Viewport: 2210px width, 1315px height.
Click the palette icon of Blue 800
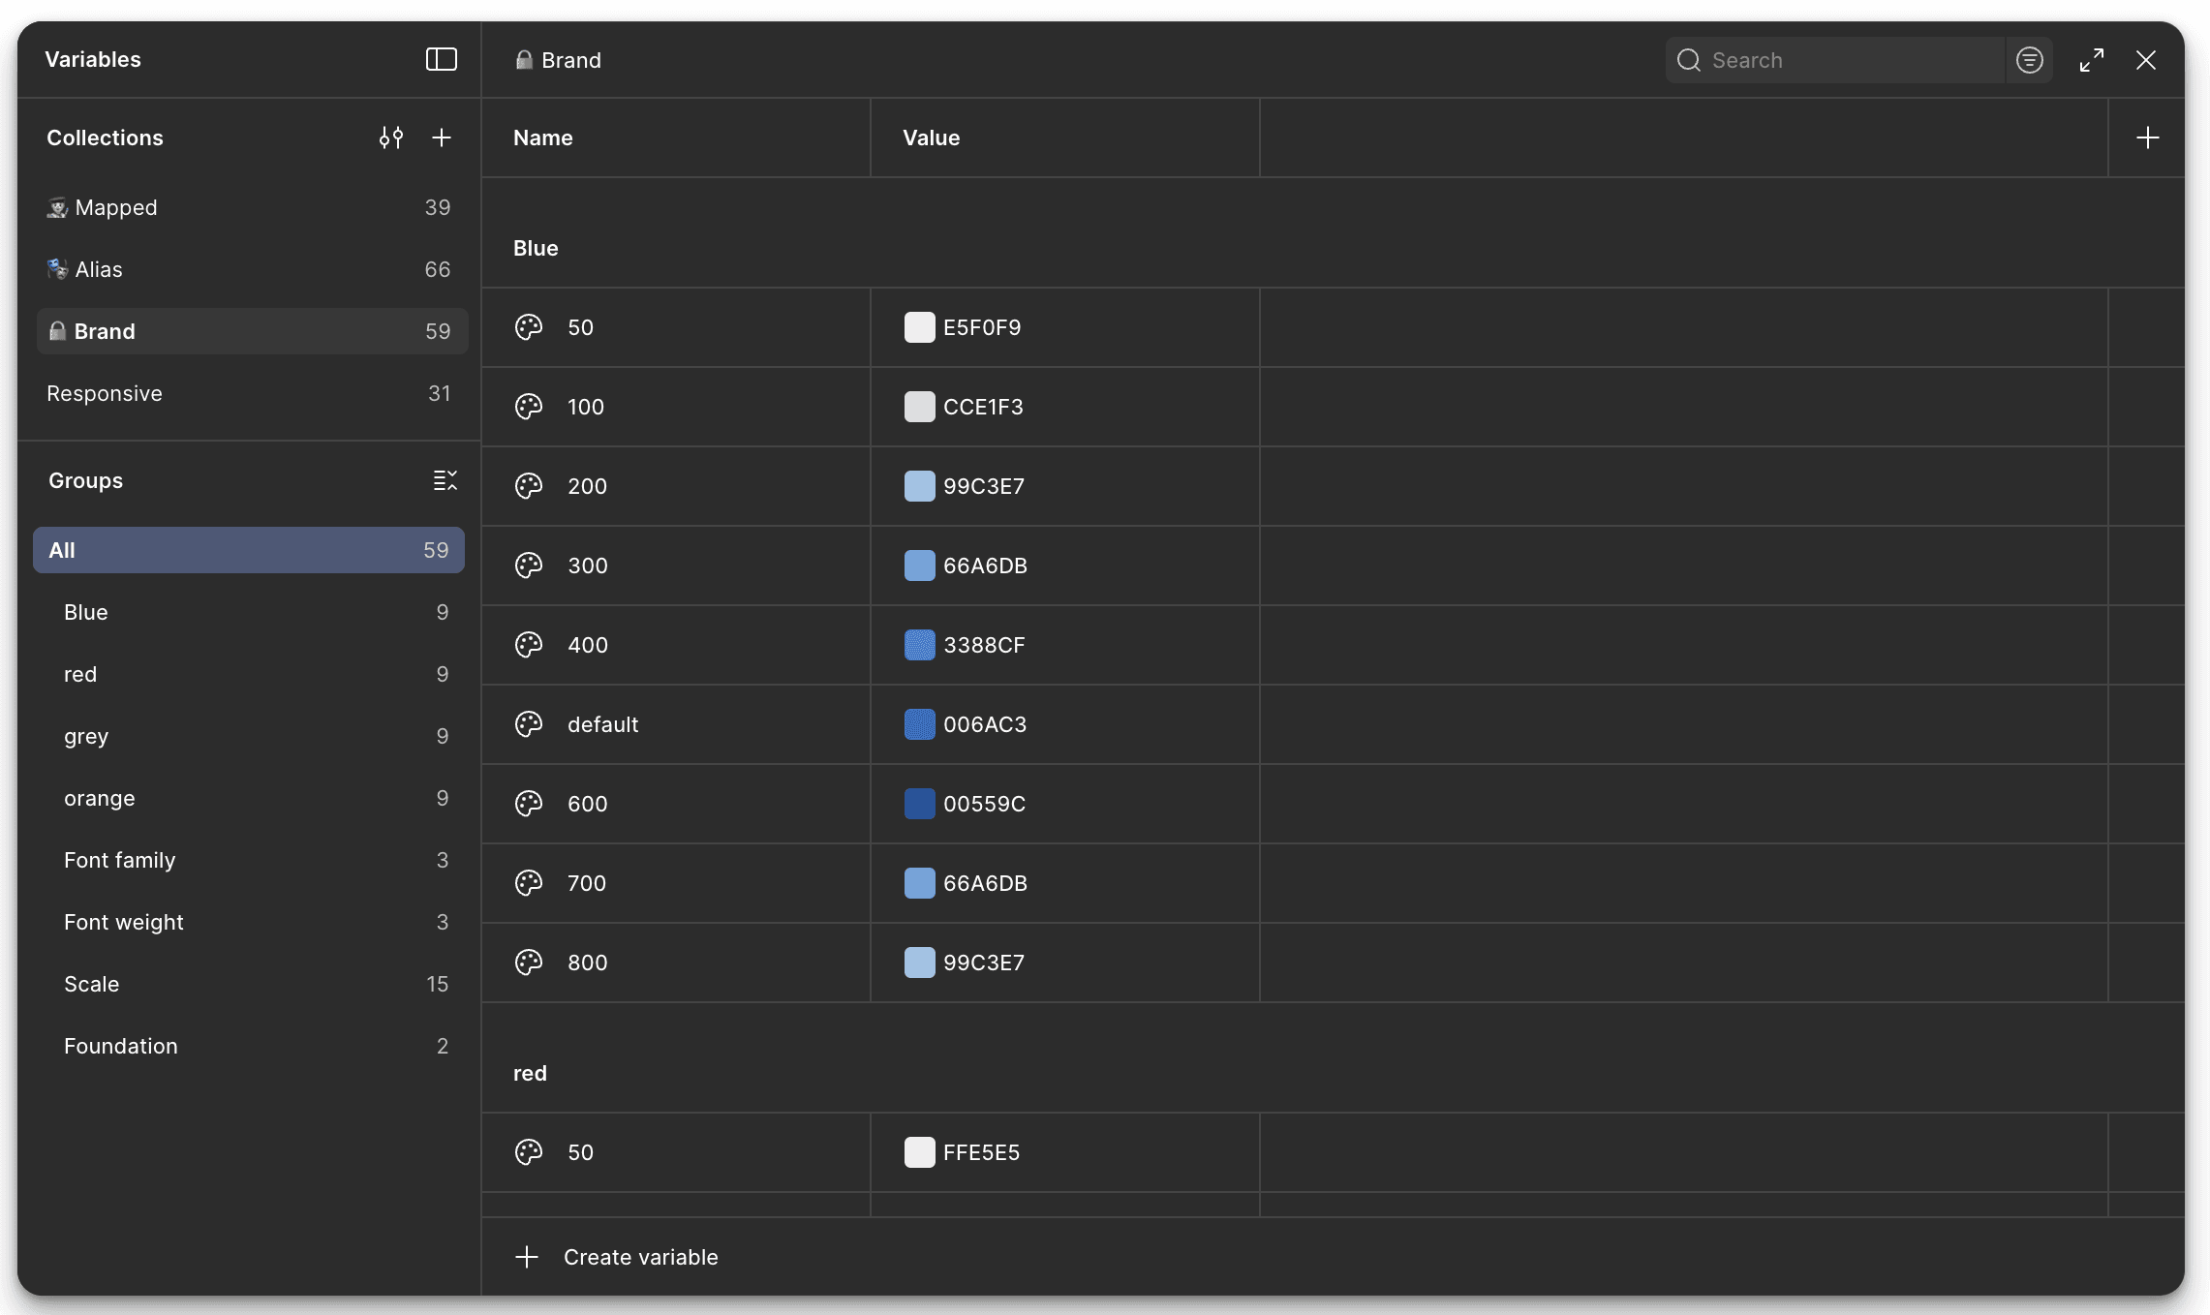(x=529, y=963)
